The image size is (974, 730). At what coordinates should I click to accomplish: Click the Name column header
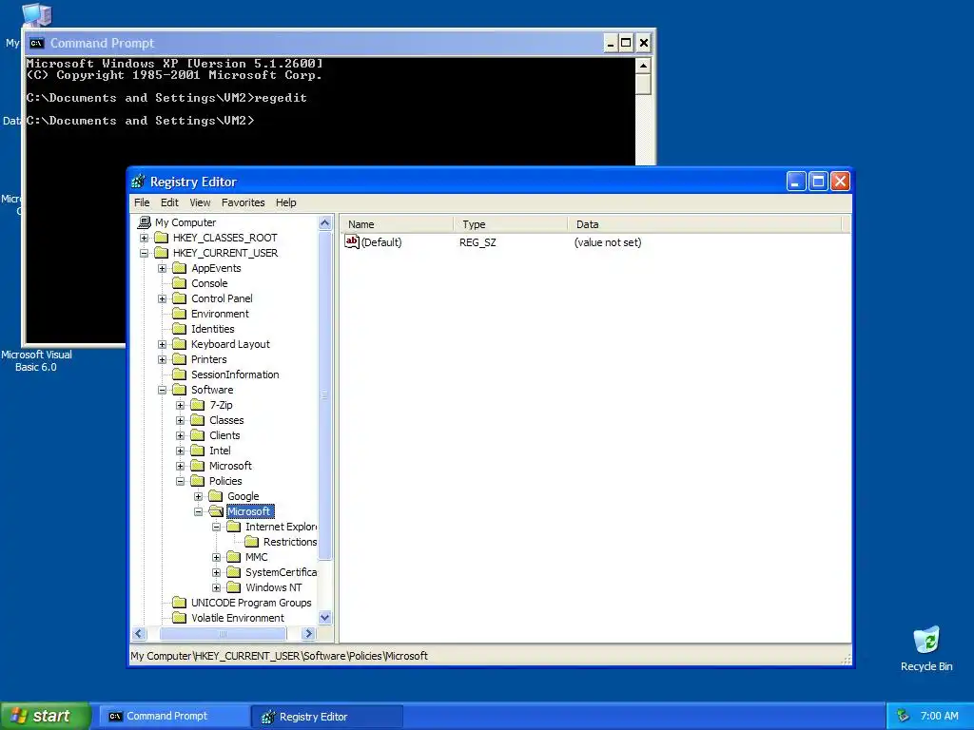397,224
